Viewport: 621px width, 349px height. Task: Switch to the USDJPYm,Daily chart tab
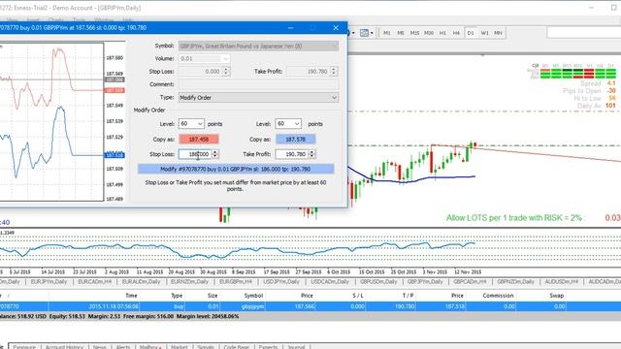pos(281,282)
